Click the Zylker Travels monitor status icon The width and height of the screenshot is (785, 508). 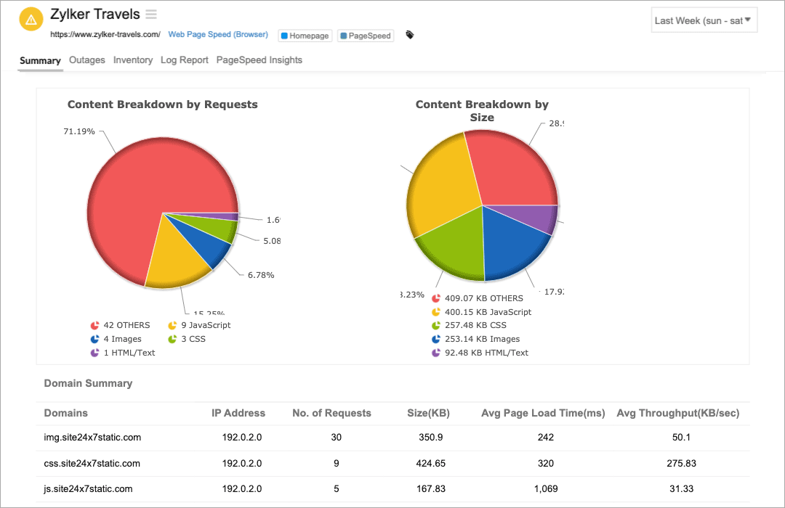tap(31, 19)
